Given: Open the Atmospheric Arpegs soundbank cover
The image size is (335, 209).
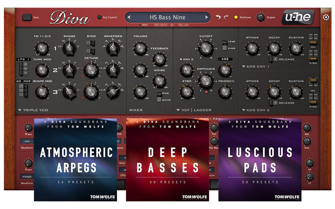Looking at the screenshot, I should pos(75,160).
